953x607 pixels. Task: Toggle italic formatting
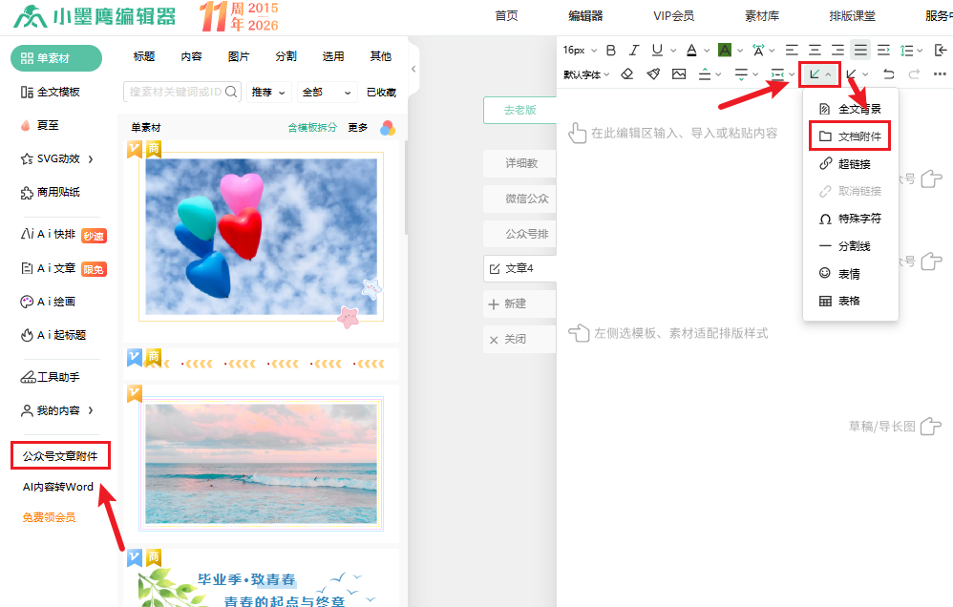(x=634, y=50)
